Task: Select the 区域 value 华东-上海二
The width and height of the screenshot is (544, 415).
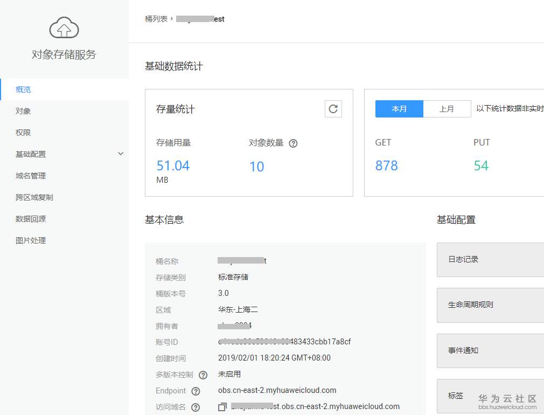Action: point(238,309)
